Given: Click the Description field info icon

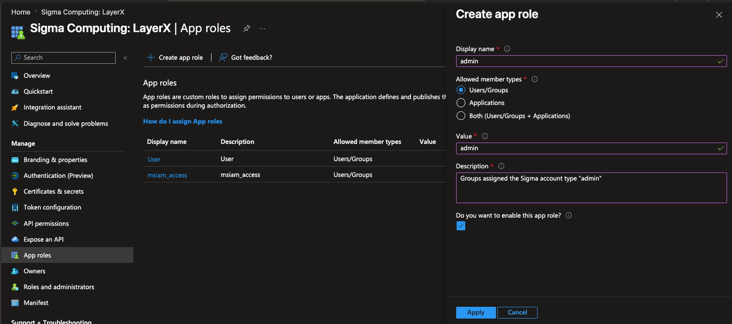Looking at the screenshot, I should pyautogui.click(x=501, y=166).
